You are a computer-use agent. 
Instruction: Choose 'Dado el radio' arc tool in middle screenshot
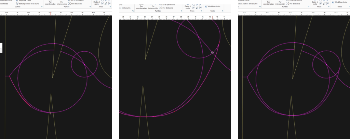click(188, 7)
